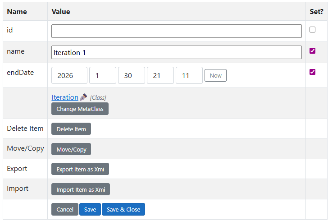Uncheck the name Set checkbox
The width and height of the screenshot is (328, 221).
[x=312, y=51]
